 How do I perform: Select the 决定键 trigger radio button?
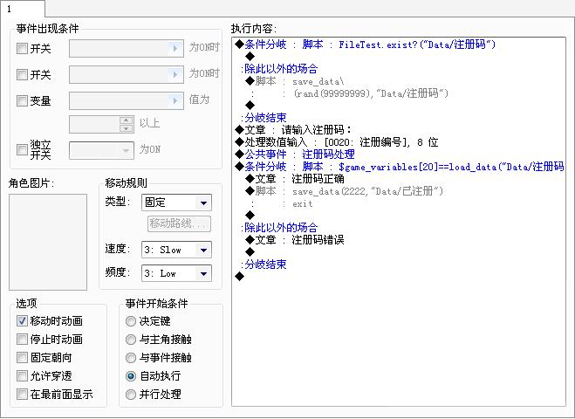[131, 321]
